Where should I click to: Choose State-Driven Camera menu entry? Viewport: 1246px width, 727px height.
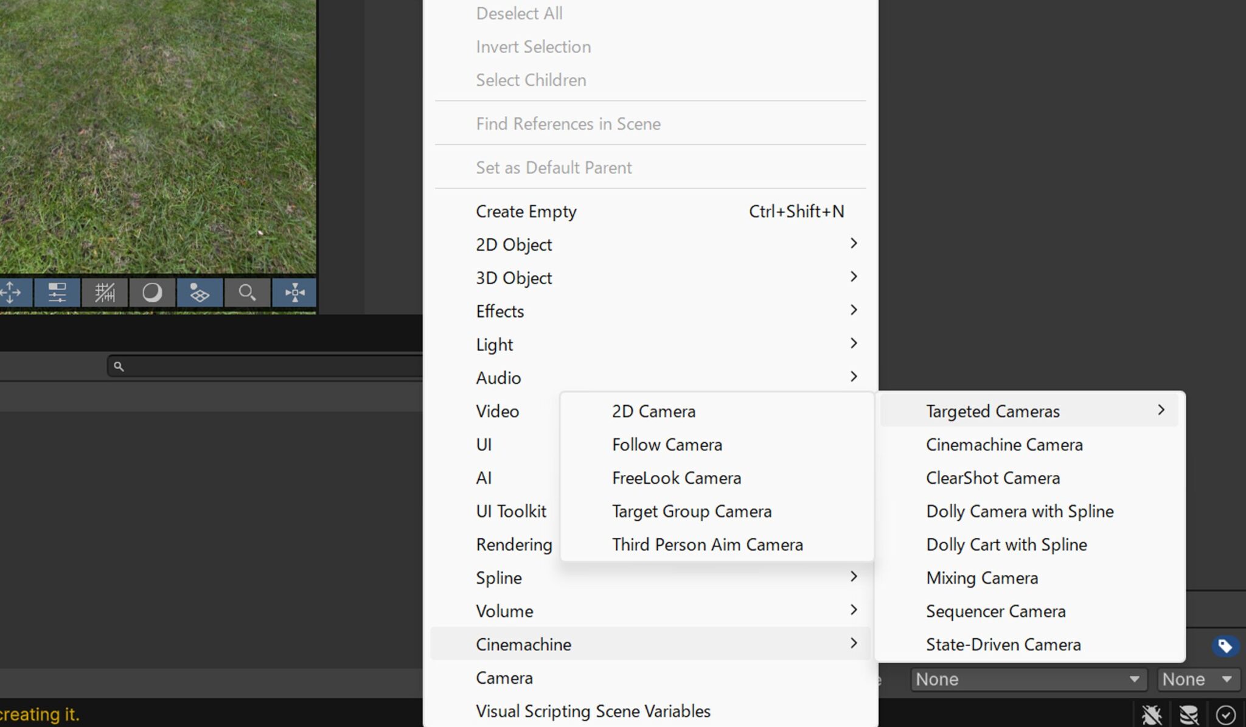pyautogui.click(x=1003, y=645)
